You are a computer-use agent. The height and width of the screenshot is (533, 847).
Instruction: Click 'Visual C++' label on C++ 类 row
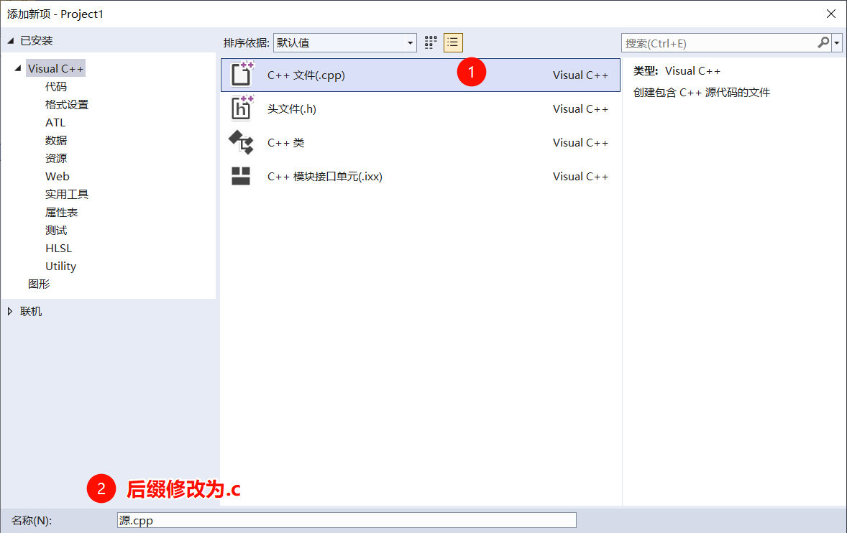click(x=580, y=143)
